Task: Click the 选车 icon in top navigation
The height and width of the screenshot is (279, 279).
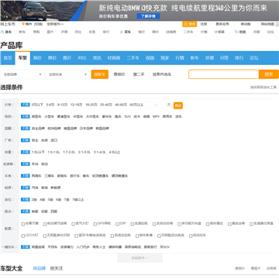Action: tap(2, 32)
